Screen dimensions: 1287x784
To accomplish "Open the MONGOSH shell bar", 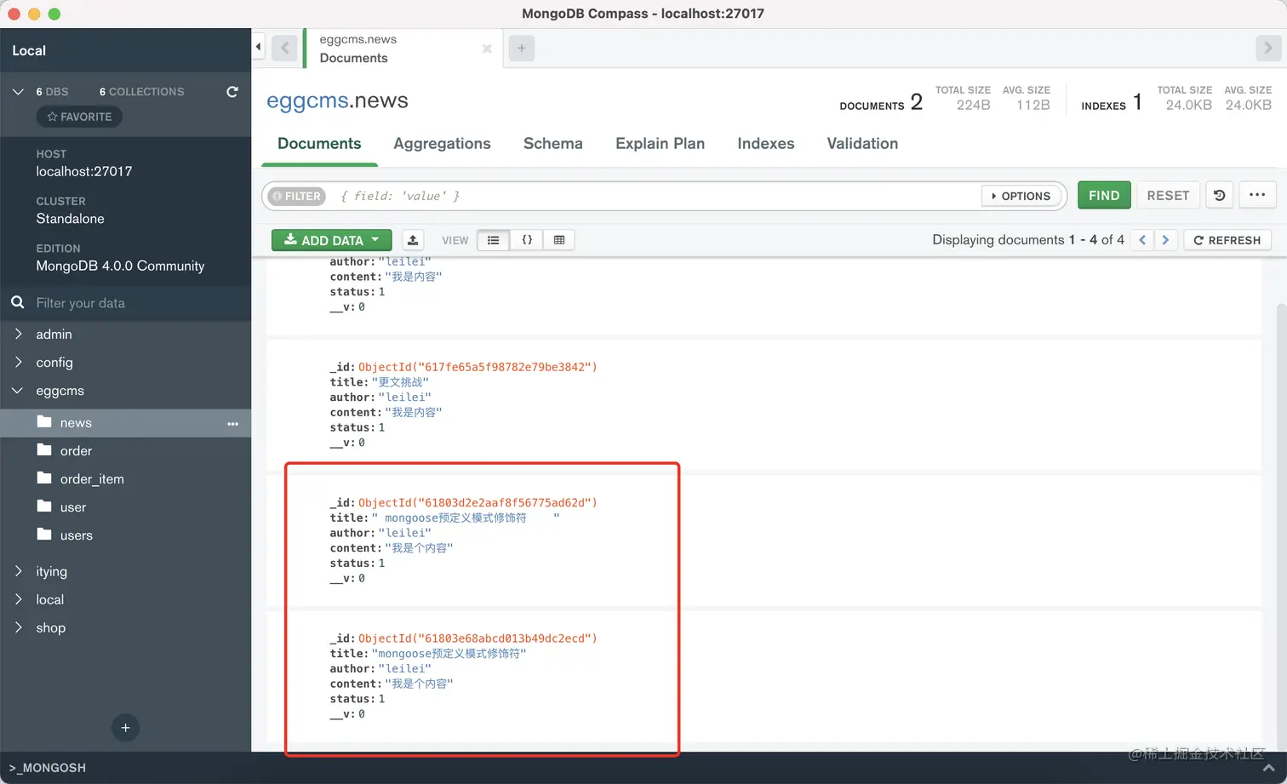I will click(x=643, y=768).
